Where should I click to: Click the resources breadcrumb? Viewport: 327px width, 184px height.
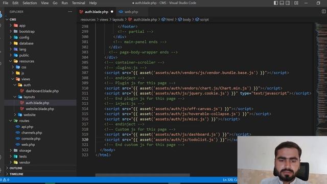click(x=88, y=19)
